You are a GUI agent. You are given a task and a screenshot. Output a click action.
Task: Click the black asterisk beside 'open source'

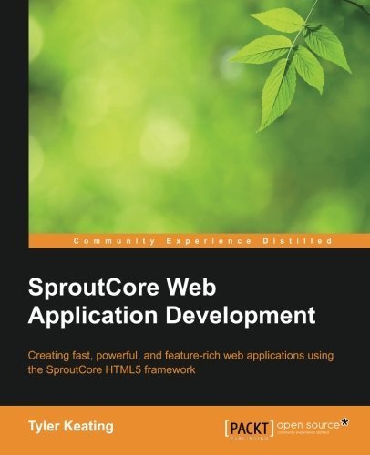[344, 422]
